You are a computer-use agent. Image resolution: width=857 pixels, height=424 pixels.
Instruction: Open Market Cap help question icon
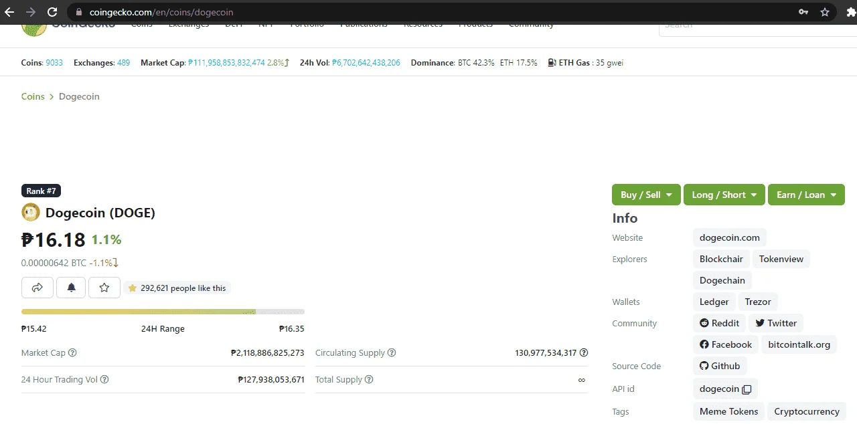pyautogui.click(x=72, y=353)
